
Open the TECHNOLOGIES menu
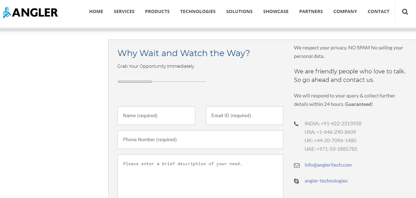[198, 12]
